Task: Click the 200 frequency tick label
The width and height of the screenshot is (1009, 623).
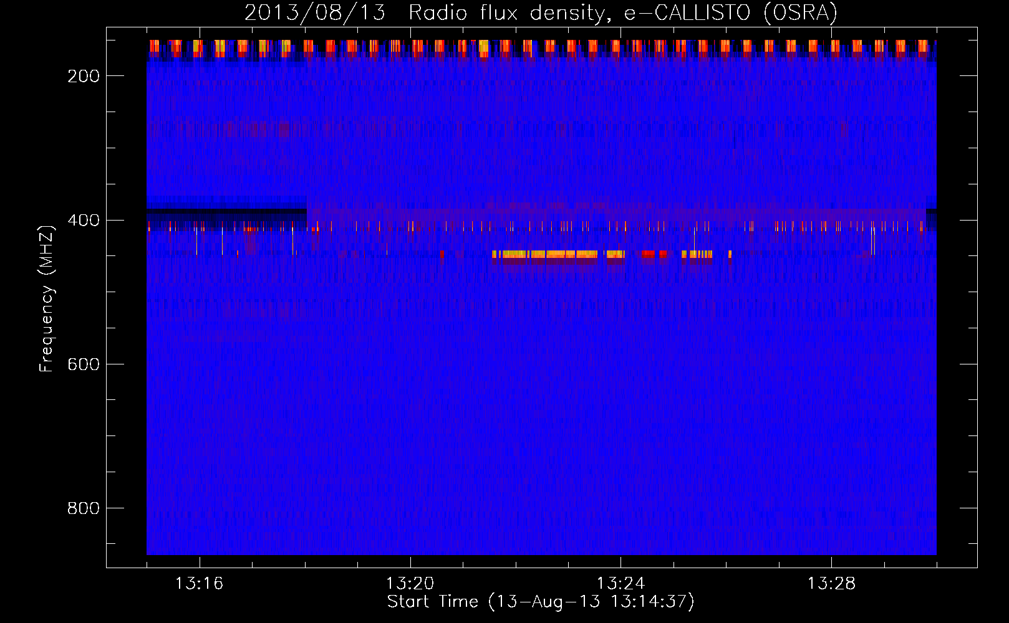Action: 84,76
